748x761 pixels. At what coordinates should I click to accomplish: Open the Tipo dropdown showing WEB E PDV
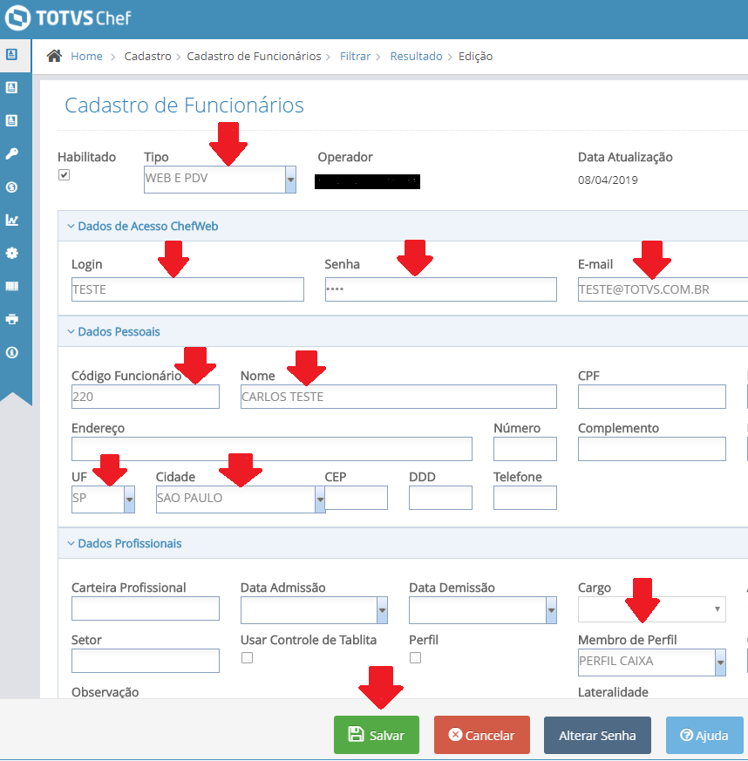(x=220, y=180)
